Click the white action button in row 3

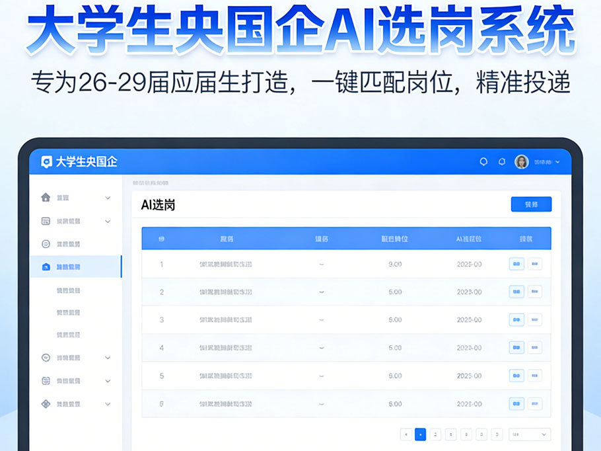point(535,319)
